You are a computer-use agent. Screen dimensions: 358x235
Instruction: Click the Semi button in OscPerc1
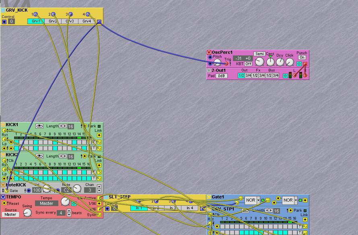pyautogui.click(x=259, y=54)
